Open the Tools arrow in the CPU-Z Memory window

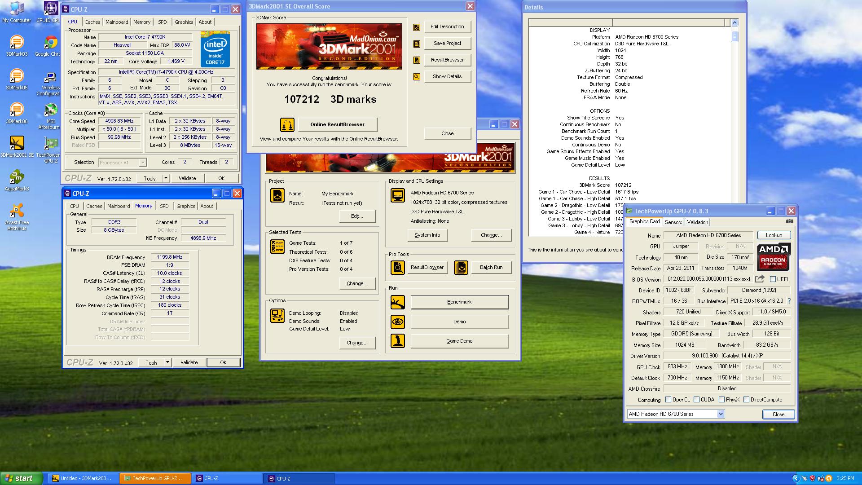(x=167, y=362)
